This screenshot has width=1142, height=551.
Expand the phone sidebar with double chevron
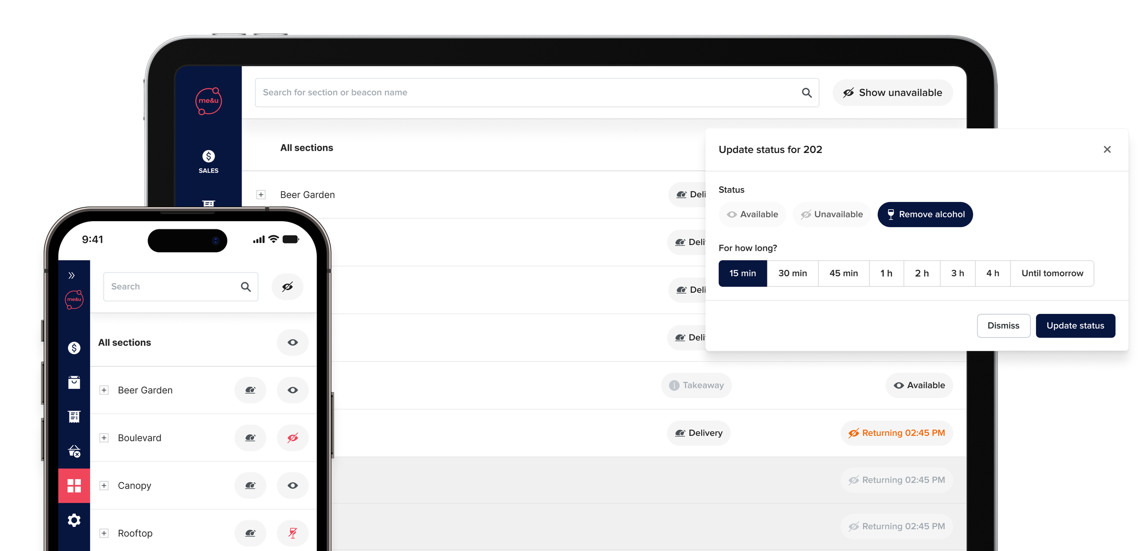(71, 275)
